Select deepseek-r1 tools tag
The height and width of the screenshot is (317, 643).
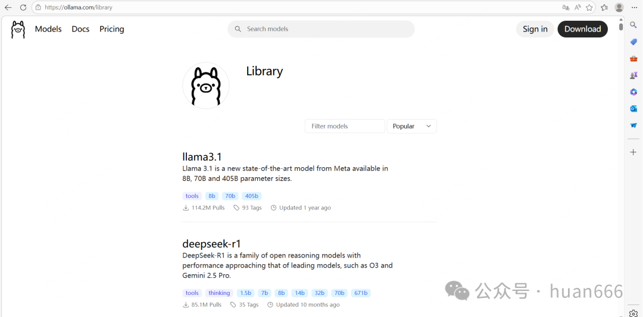[192, 293]
